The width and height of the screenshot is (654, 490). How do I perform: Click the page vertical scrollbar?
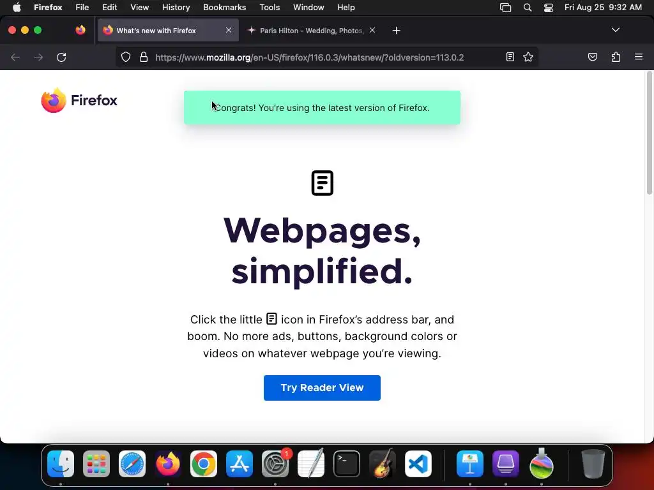tap(650, 133)
